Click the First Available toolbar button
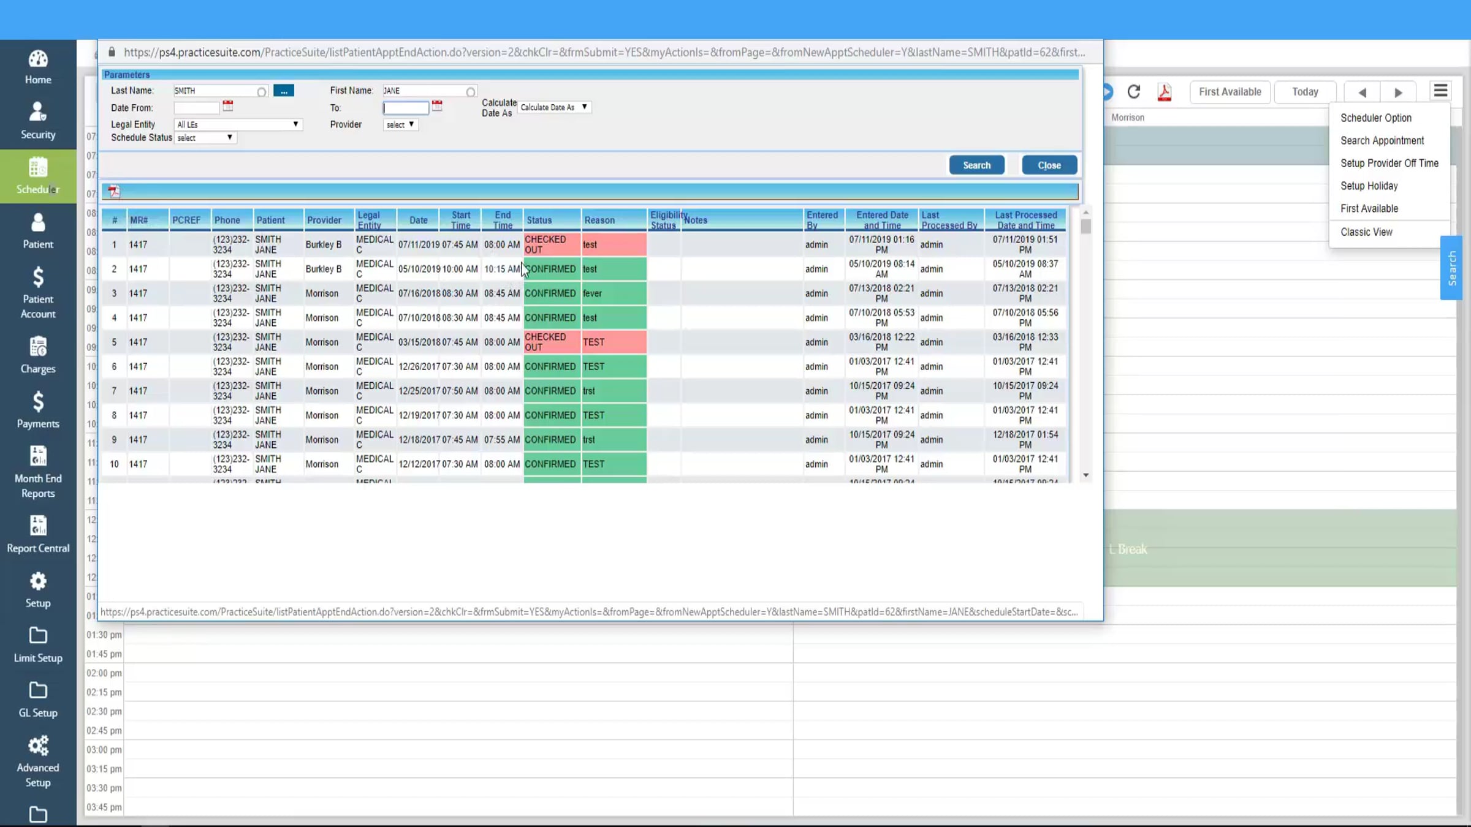 point(1230,92)
